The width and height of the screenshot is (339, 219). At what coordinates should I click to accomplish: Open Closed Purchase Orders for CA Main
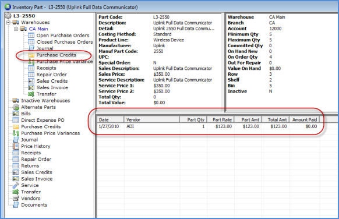(65, 42)
